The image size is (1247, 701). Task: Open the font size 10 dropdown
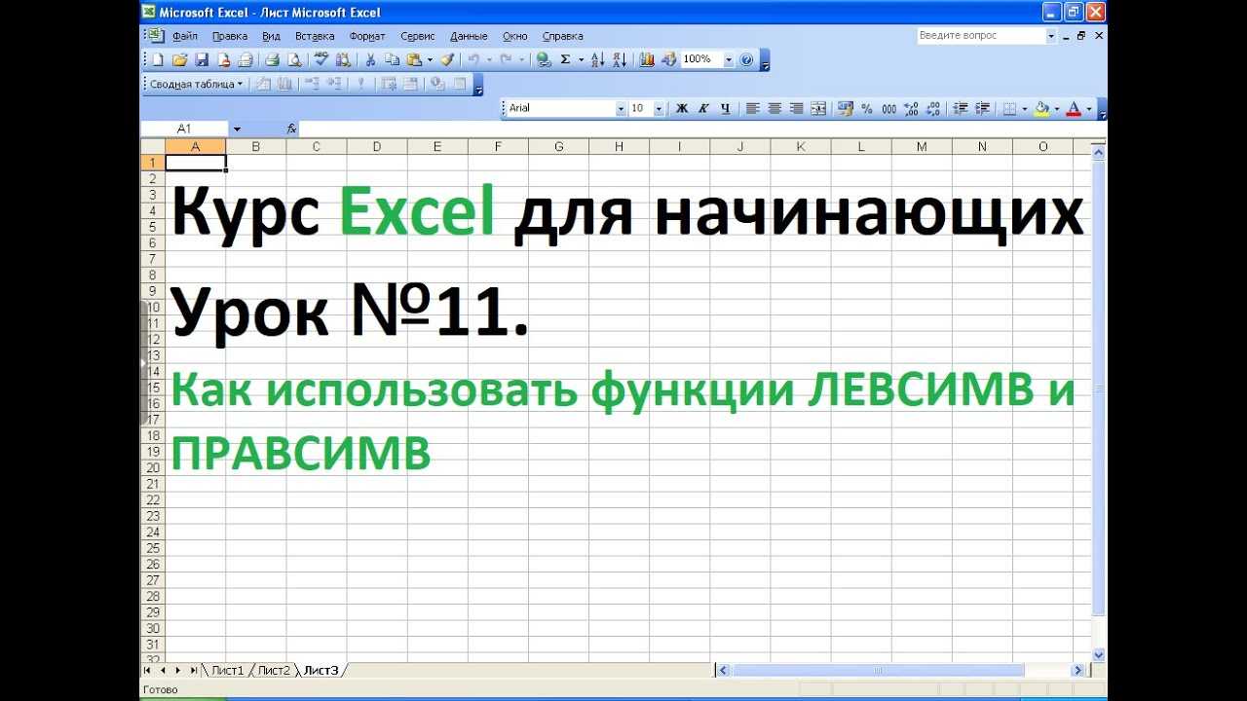tap(660, 109)
